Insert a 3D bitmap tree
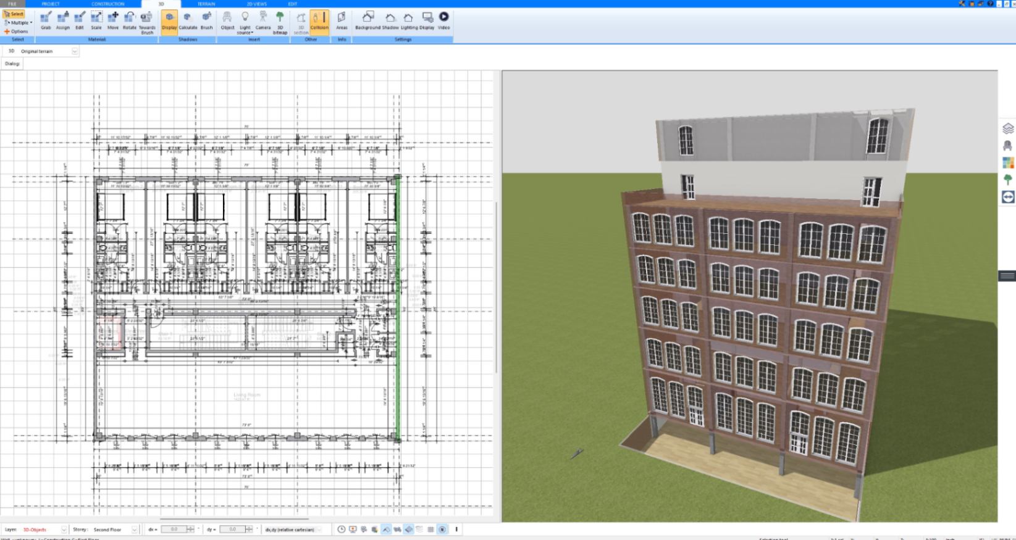The width and height of the screenshot is (1016, 540). click(280, 22)
